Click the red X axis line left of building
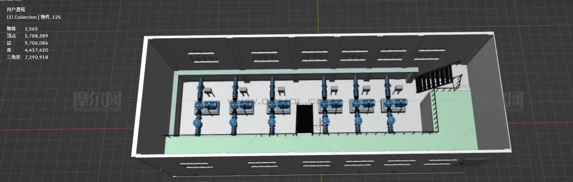 pos(67,129)
